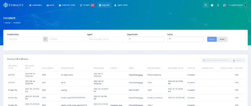Click the 'Prueba combinac' department cell
Screen dimensions: 251x106
click(155, 98)
